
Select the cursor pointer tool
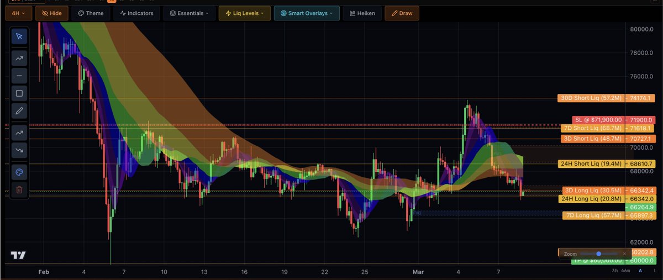point(19,36)
